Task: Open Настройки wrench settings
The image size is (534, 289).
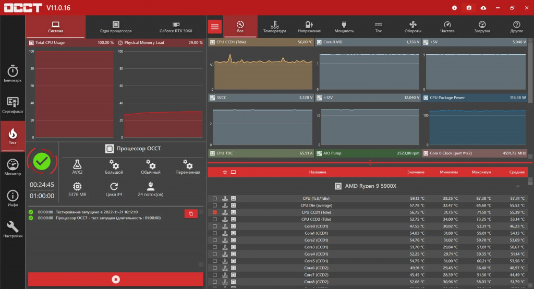Action: 13,230
